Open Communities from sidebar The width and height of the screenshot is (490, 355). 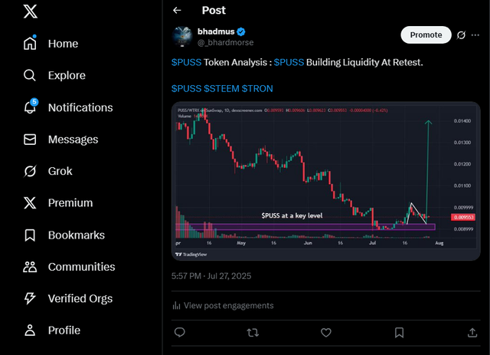(x=70, y=267)
